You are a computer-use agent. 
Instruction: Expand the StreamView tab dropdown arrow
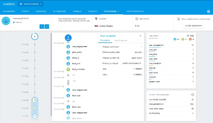tap(118, 11)
